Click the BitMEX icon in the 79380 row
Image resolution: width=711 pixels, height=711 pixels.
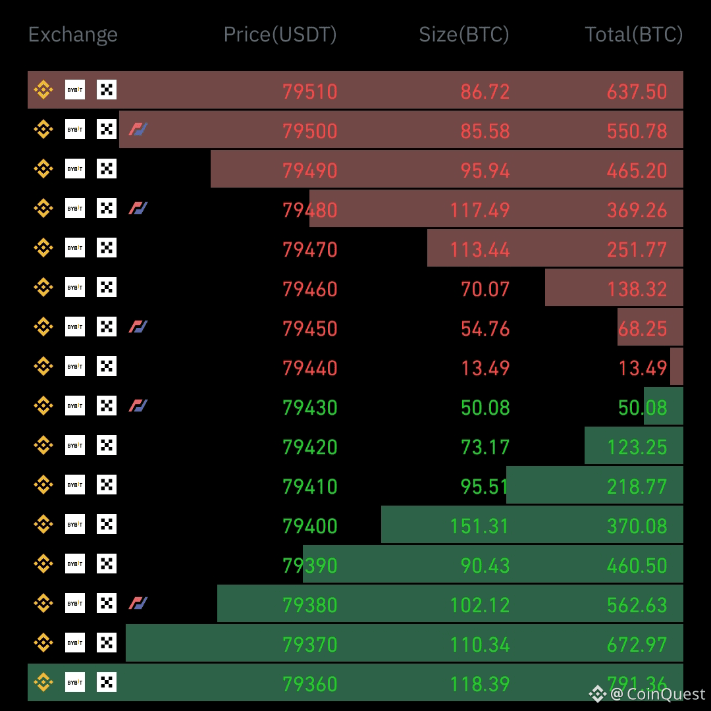coord(138,603)
